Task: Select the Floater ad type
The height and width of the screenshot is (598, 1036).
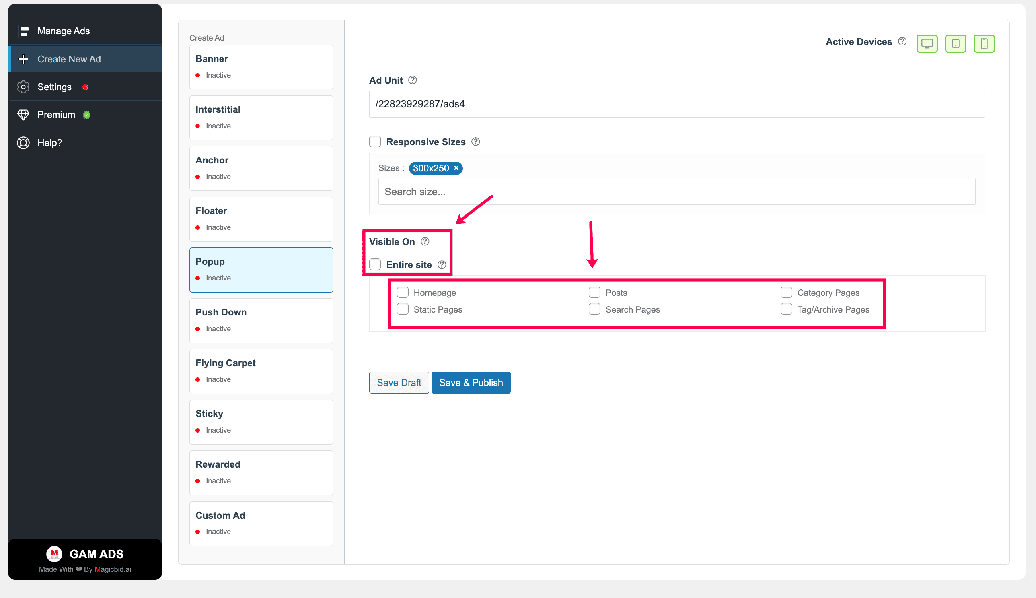Action: pyautogui.click(x=261, y=219)
